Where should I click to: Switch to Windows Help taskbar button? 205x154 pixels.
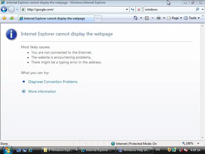(x=134, y=150)
